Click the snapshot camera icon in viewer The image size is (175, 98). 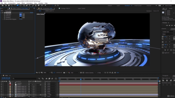pyautogui.click(x=64, y=73)
